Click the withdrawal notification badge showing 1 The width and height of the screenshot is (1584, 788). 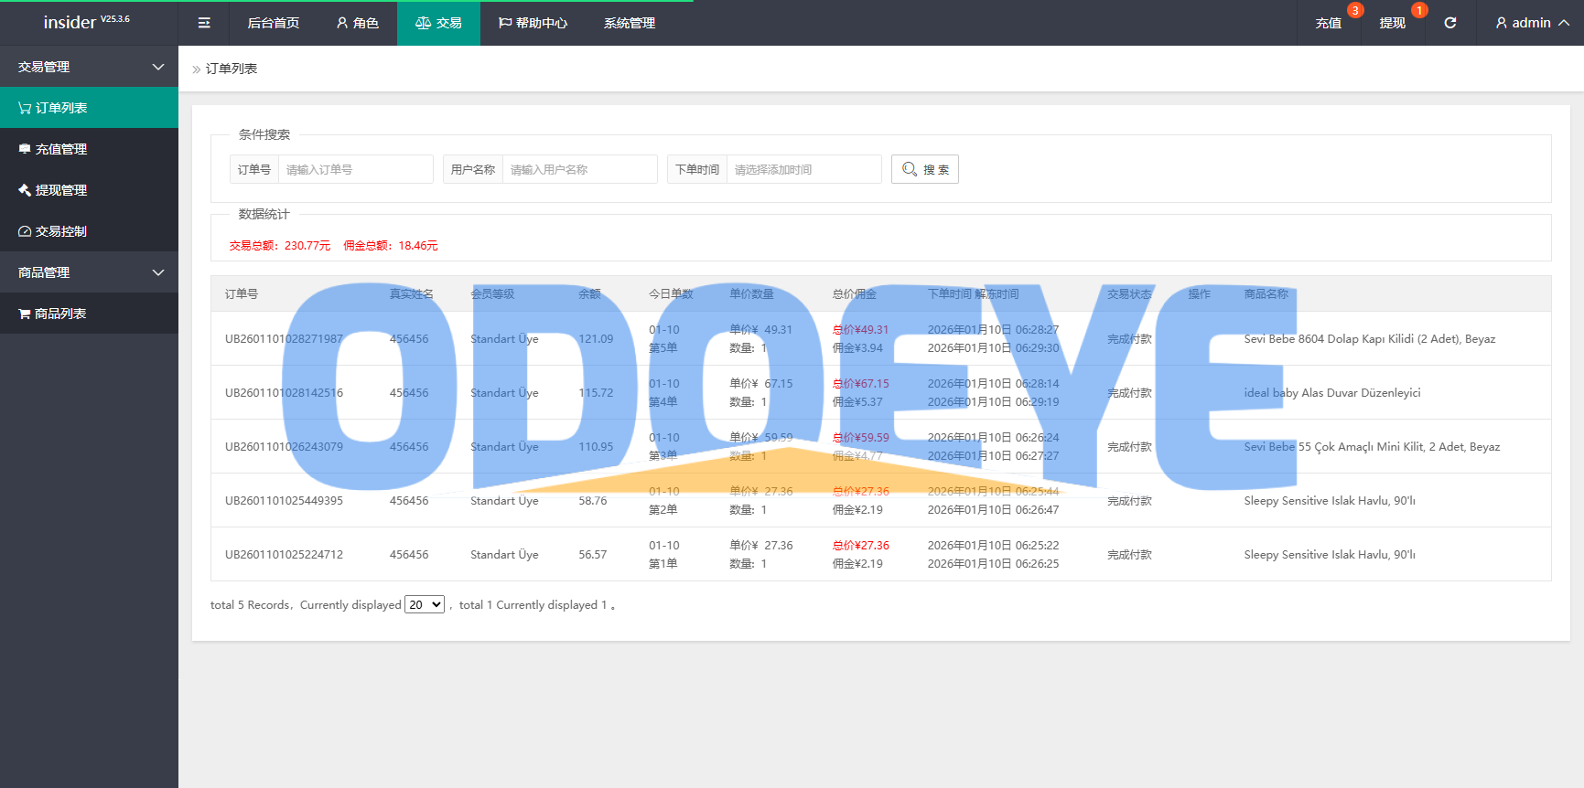pyautogui.click(x=1419, y=10)
